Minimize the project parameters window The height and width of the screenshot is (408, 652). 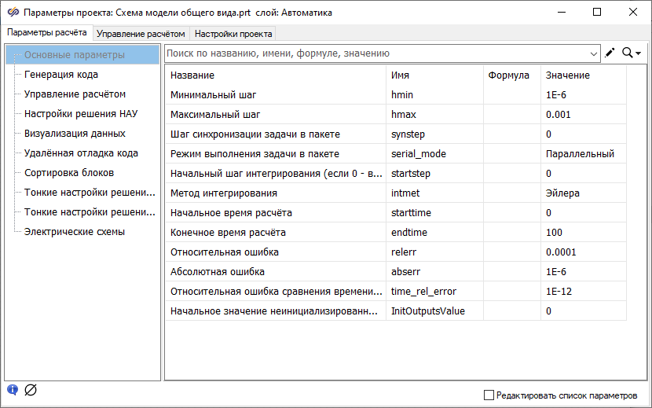(x=561, y=12)
